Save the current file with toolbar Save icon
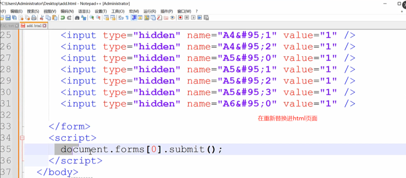 click(x=8, y=18)
